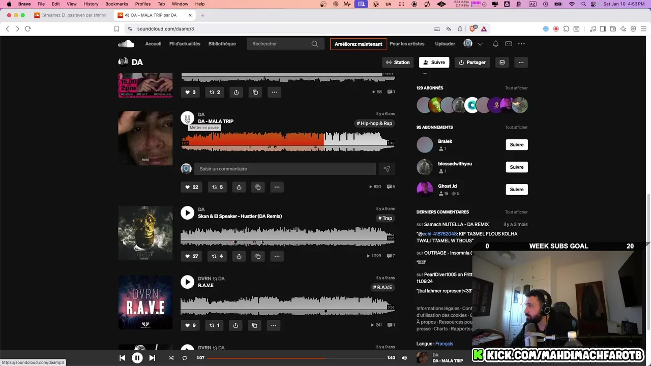
Task: Share DA - MALA TRIP track icon
Action: coord(239,187)
